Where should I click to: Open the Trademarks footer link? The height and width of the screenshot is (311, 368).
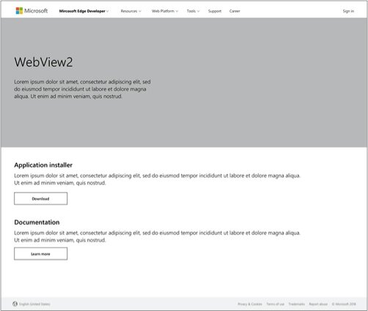pyautogui.click(x=296, y=304)
